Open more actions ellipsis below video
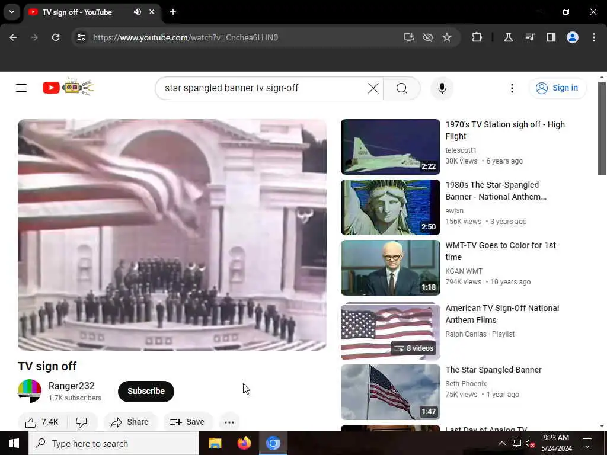Screen dimensions: 607x455 coord(229,422)
